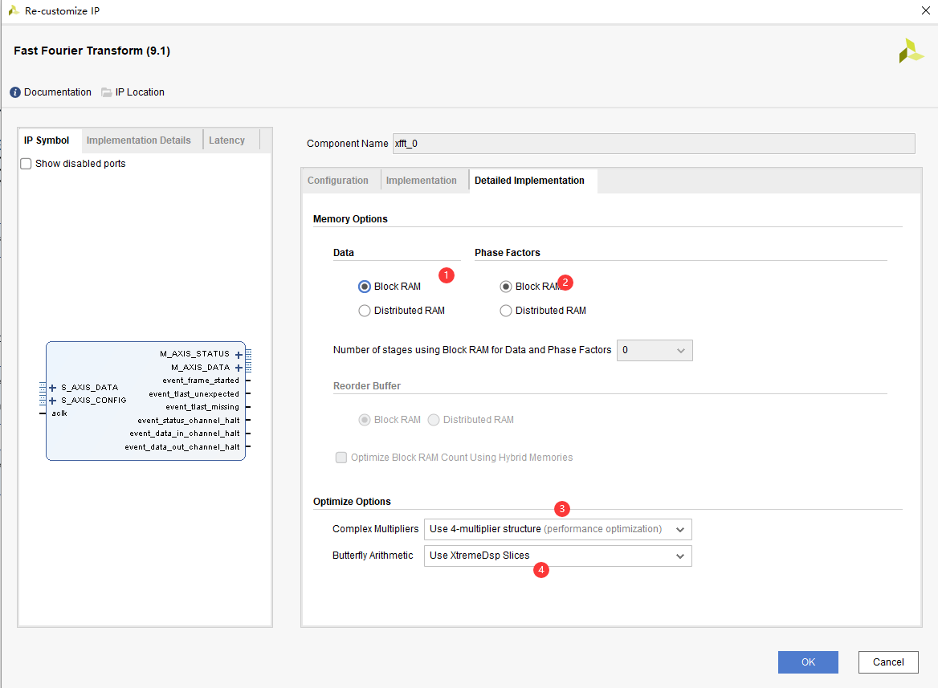The image size is (938, 688).
Task: Open the Complex Multipliers dropdown
Action: [557, 529]
